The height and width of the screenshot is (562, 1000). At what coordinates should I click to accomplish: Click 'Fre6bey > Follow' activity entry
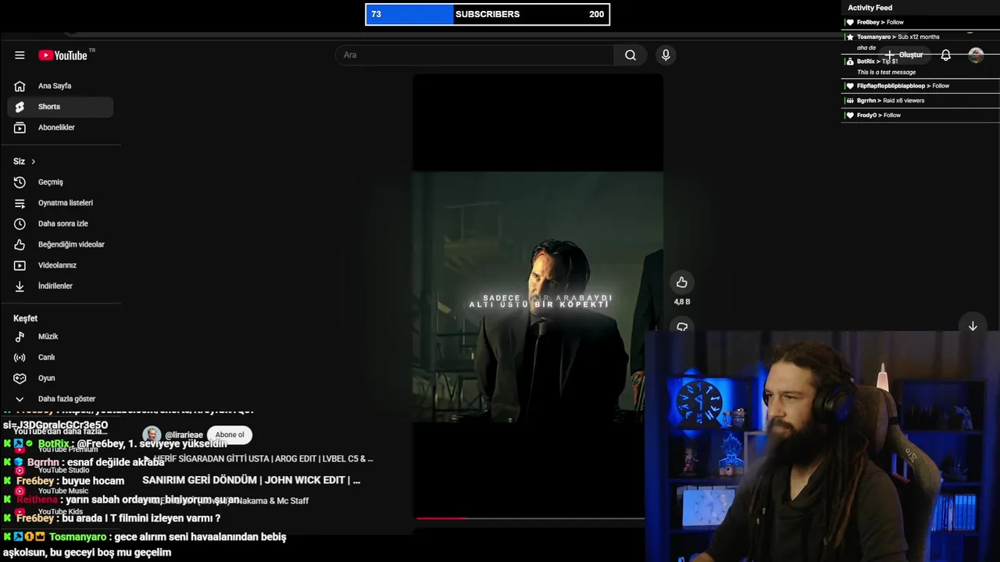click(x=920, y=22)
